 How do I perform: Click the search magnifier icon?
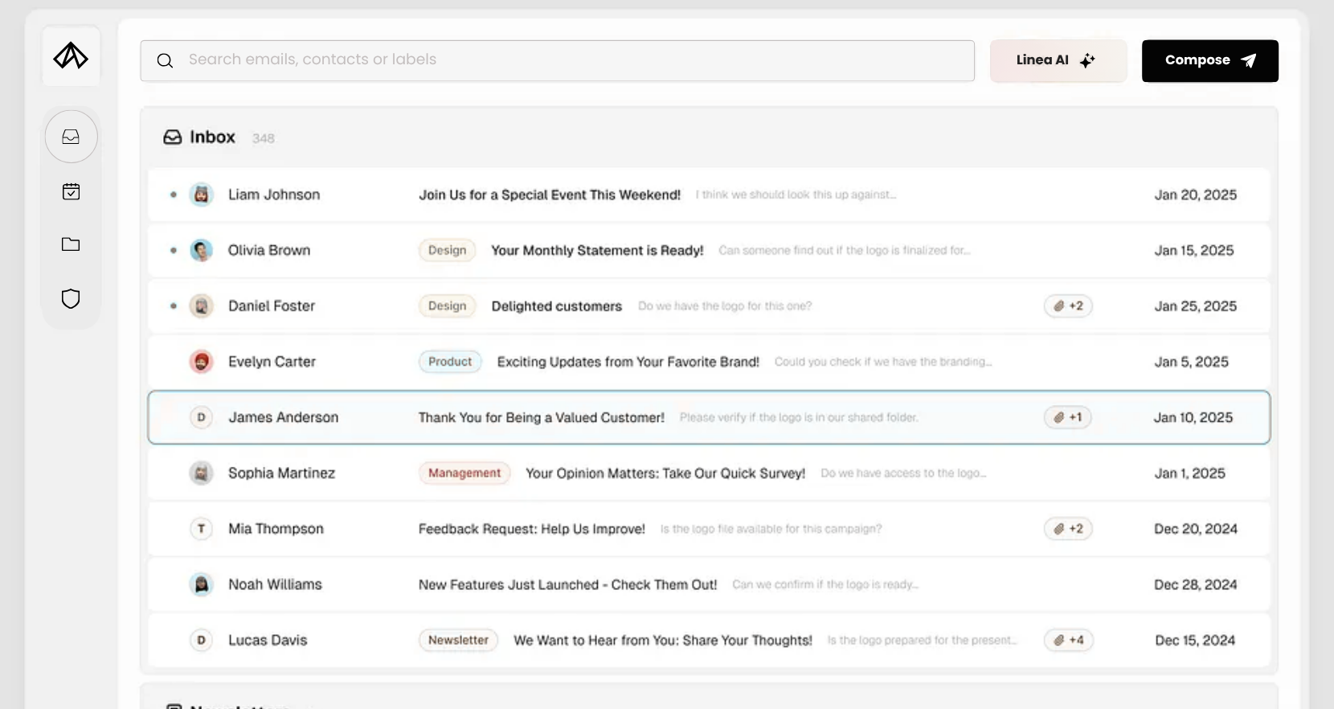point(165,60)
